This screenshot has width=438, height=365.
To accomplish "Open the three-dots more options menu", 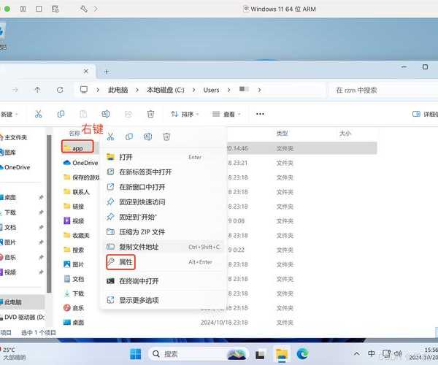I will [x=260, y=114].
